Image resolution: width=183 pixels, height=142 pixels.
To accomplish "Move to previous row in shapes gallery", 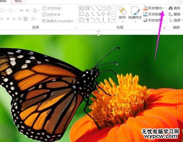I will point(114,9).
